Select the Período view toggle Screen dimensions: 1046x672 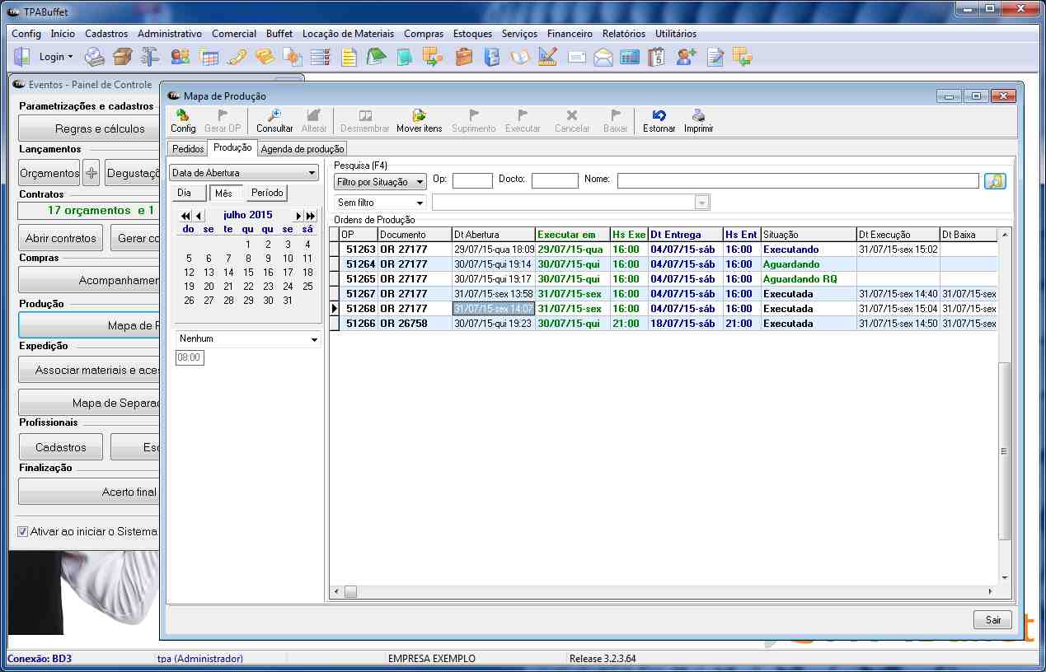(267, 193)
